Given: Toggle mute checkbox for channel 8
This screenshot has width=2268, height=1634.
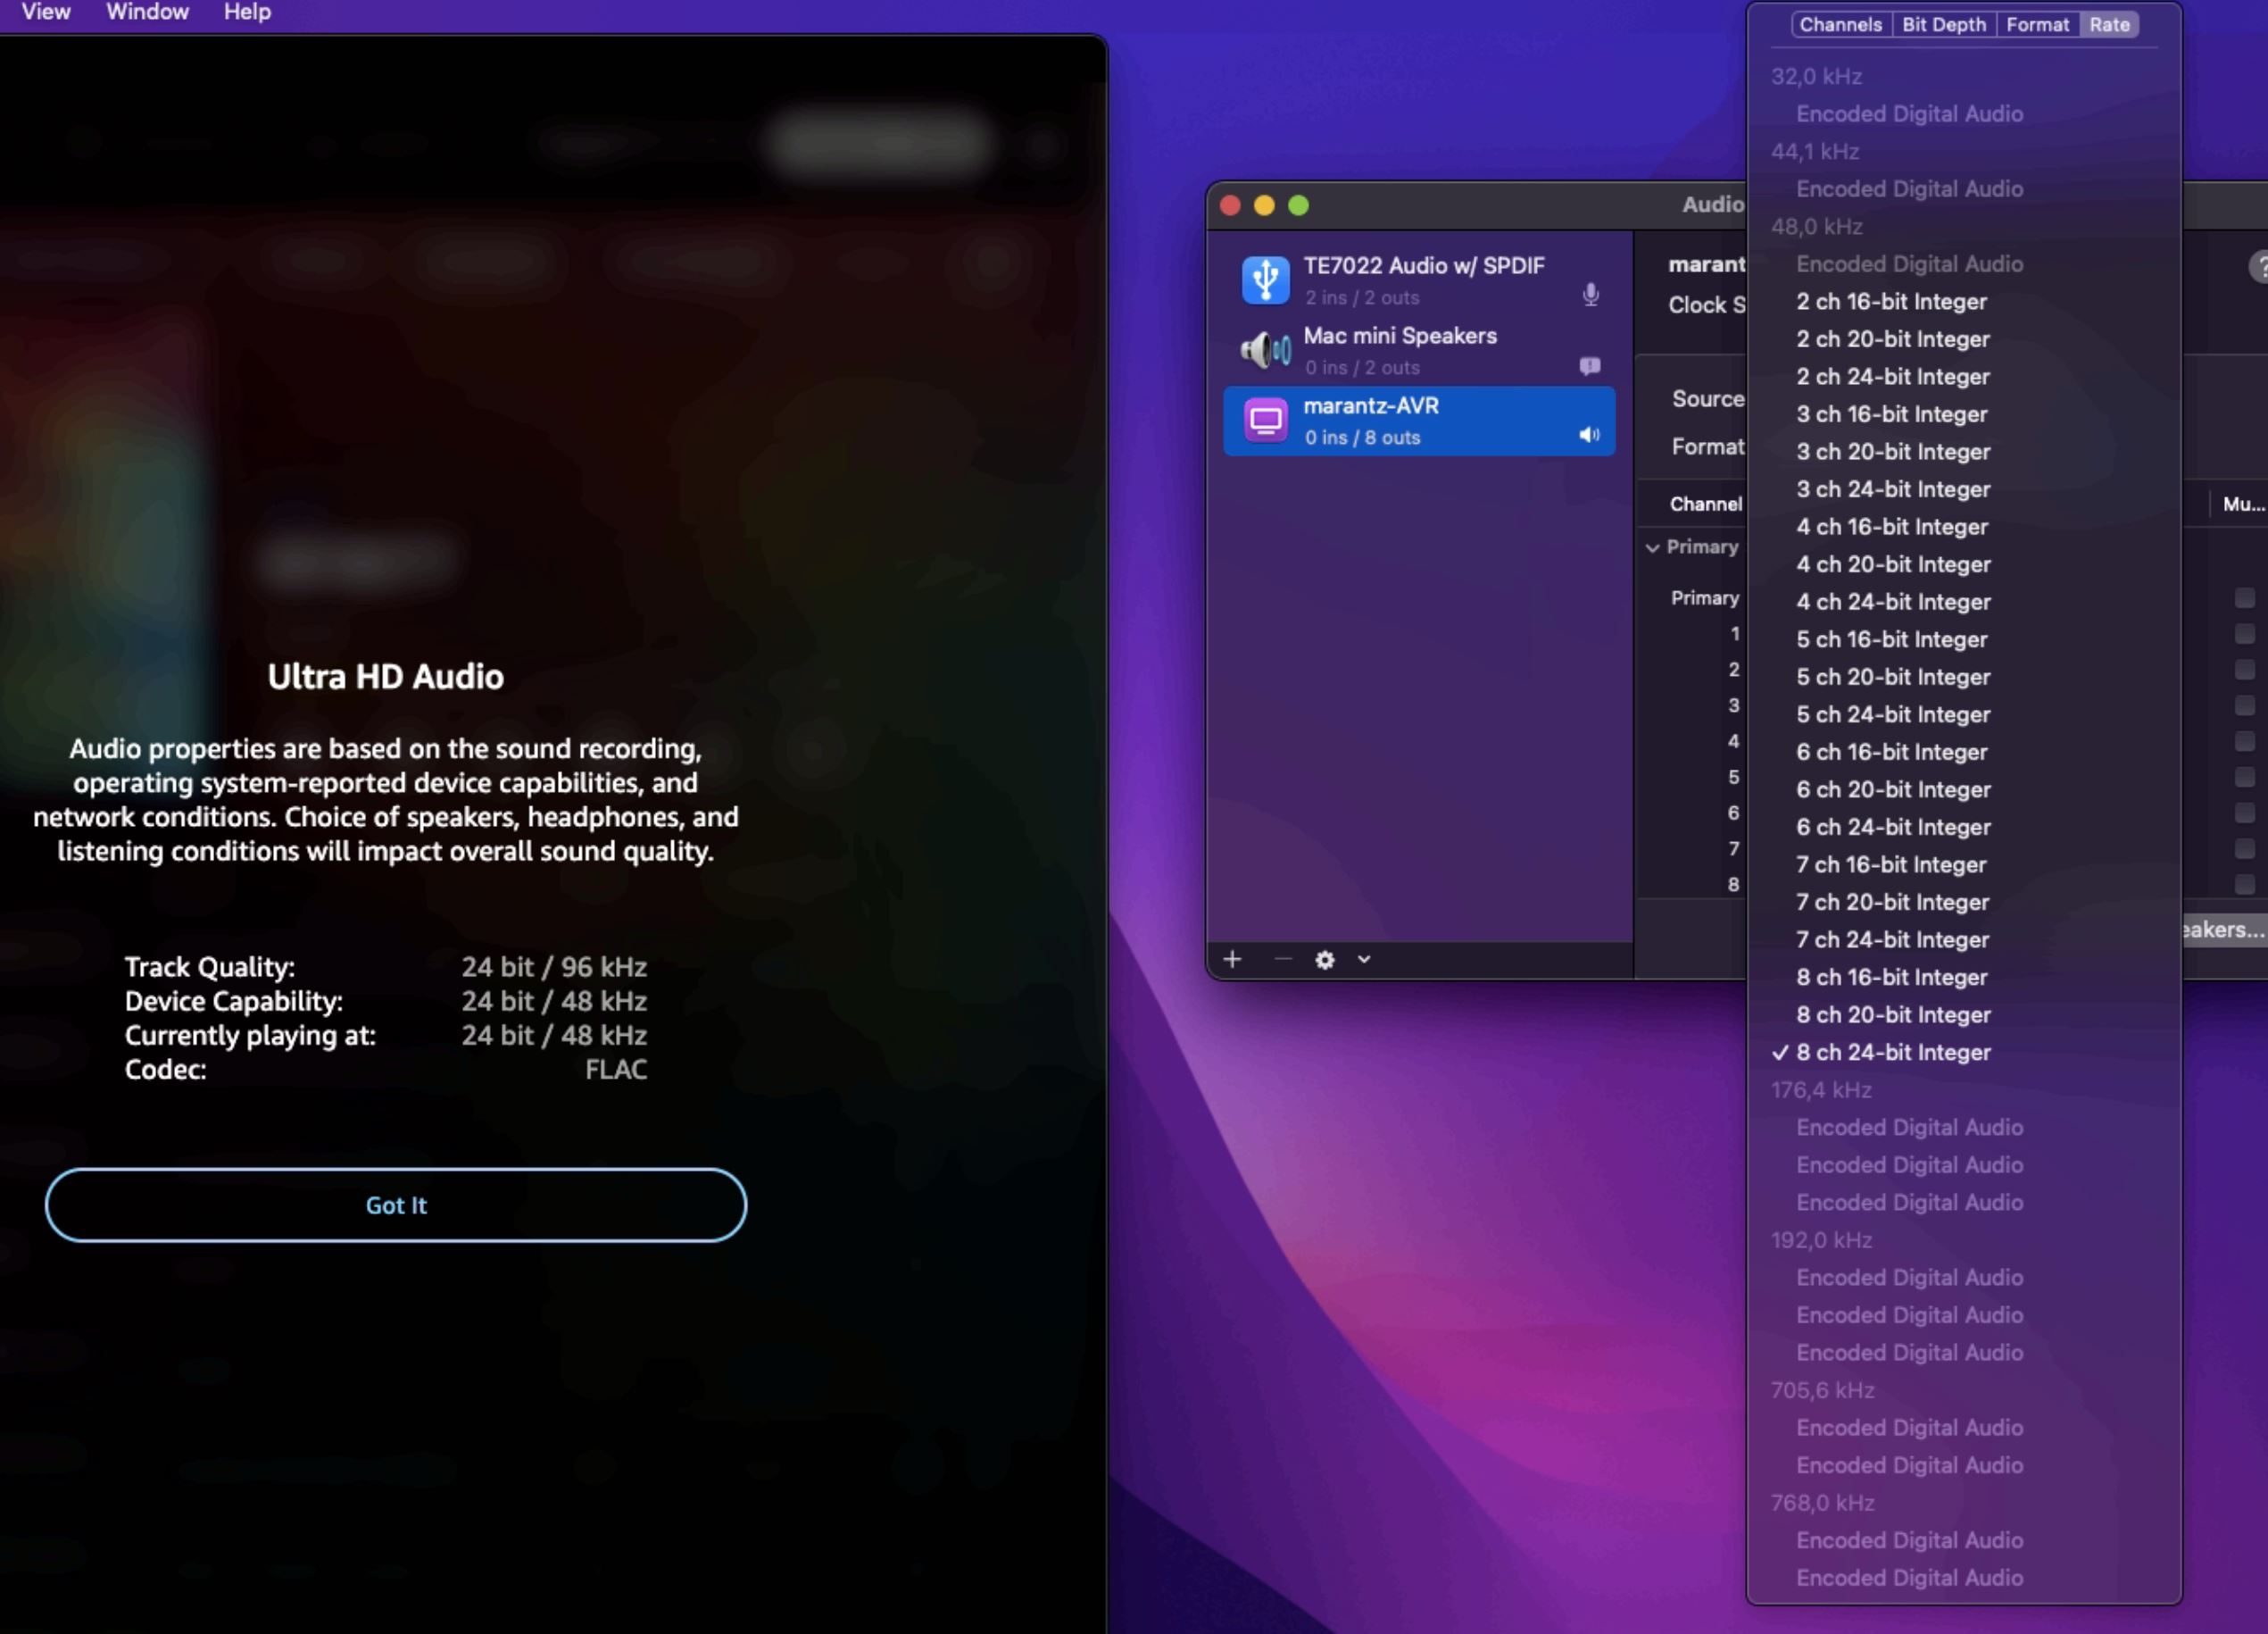Looking at the screenshot, I should point(2244,885).
